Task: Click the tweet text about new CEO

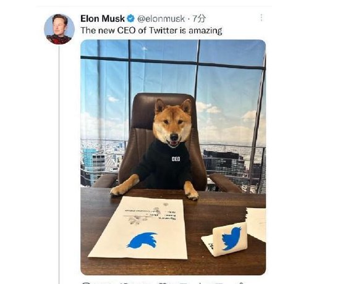Action: coord(151,30)
